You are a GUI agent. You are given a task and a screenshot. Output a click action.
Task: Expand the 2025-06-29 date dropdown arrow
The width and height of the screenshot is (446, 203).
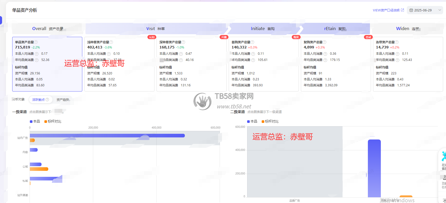point(440,10)
